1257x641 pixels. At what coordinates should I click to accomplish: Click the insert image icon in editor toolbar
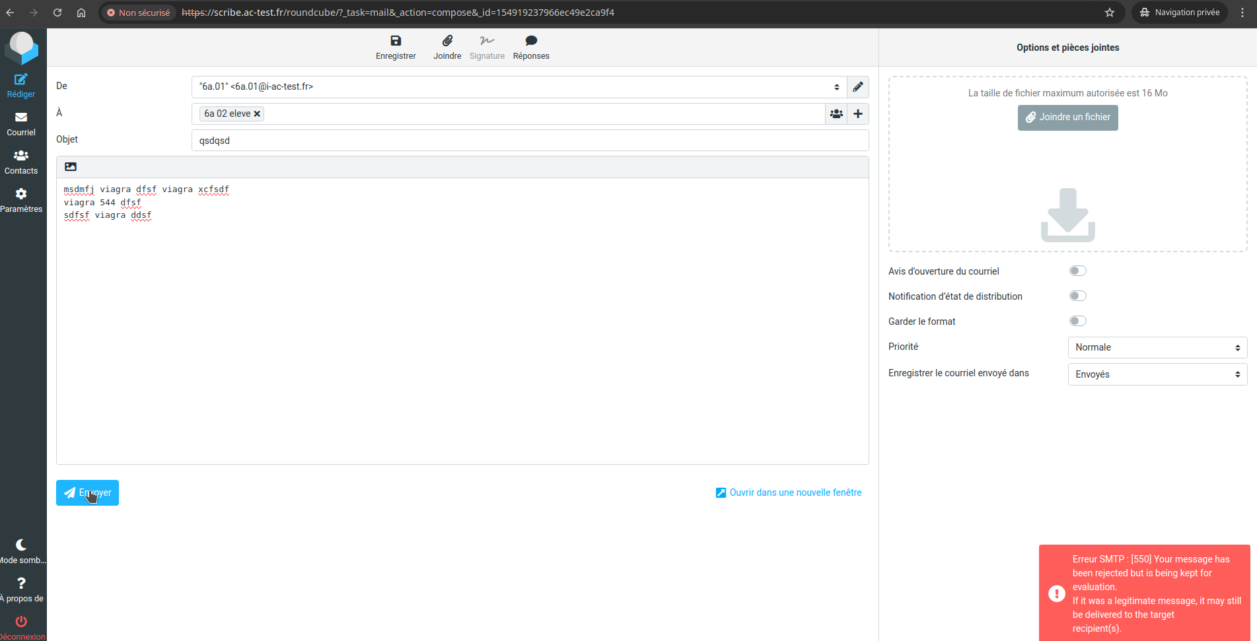tap(71, 167)
